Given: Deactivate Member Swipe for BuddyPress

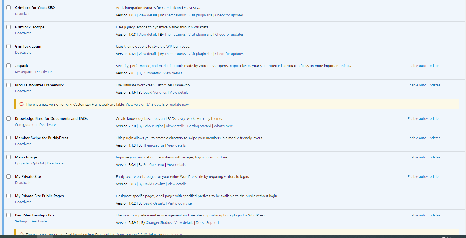Looking at the screenshot, I should coord(23,144).
